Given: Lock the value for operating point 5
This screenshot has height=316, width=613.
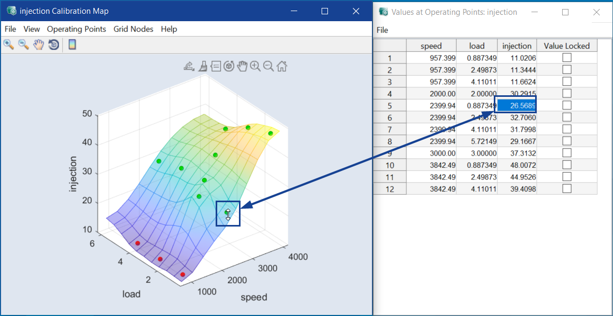Looking at the screenshot, I should click(x=567, y=105).
